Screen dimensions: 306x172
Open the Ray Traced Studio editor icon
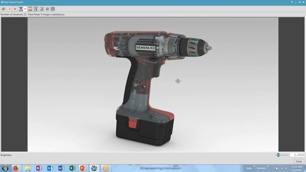3,9
